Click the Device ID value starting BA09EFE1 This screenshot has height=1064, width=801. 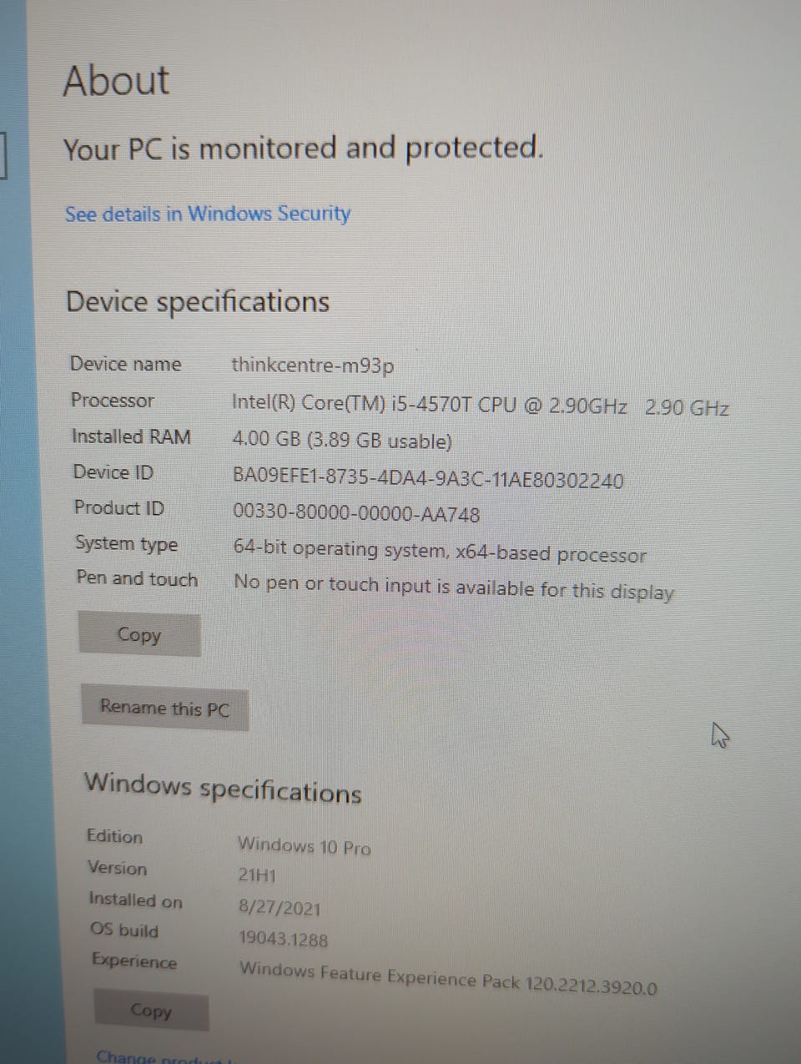(x=428, y=478)
